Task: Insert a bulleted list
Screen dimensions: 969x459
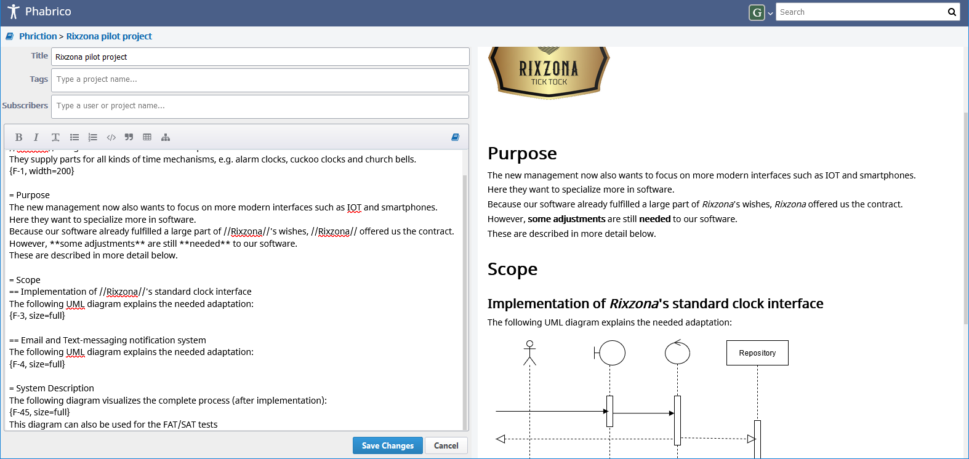Action: 74,137
